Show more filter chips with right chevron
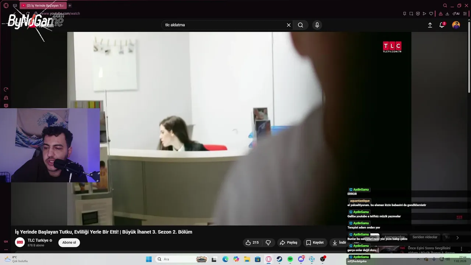471x265 pixels. [457, 238]
